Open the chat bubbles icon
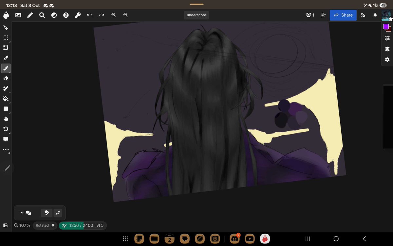Viewport: 393px width, 246px height. tap(28, 213)
